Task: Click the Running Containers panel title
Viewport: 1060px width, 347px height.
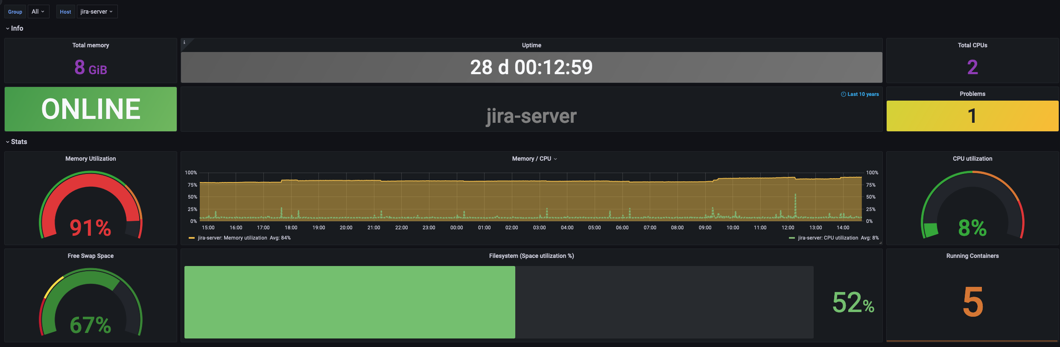Action: (972, 256)
